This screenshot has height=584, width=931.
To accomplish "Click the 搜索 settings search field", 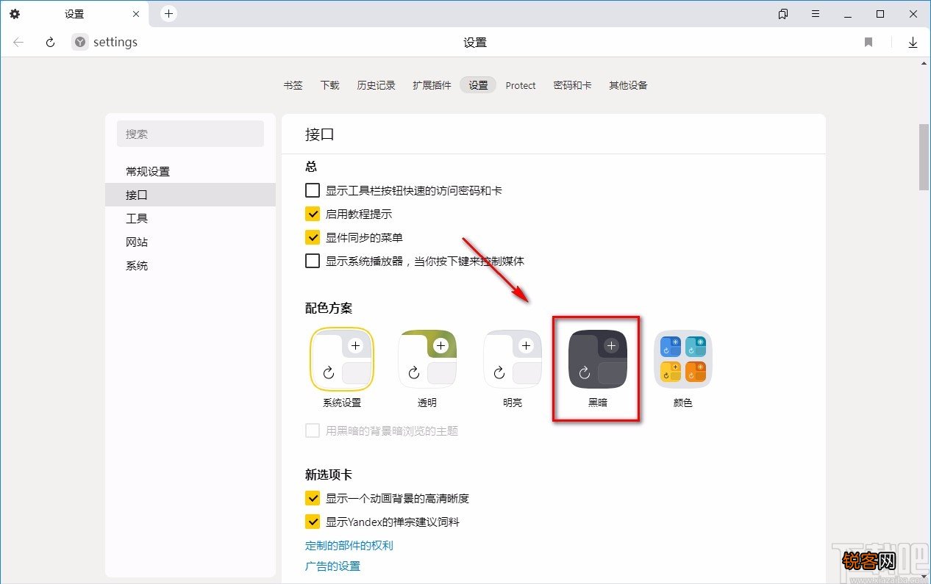I will pos(190,134).
